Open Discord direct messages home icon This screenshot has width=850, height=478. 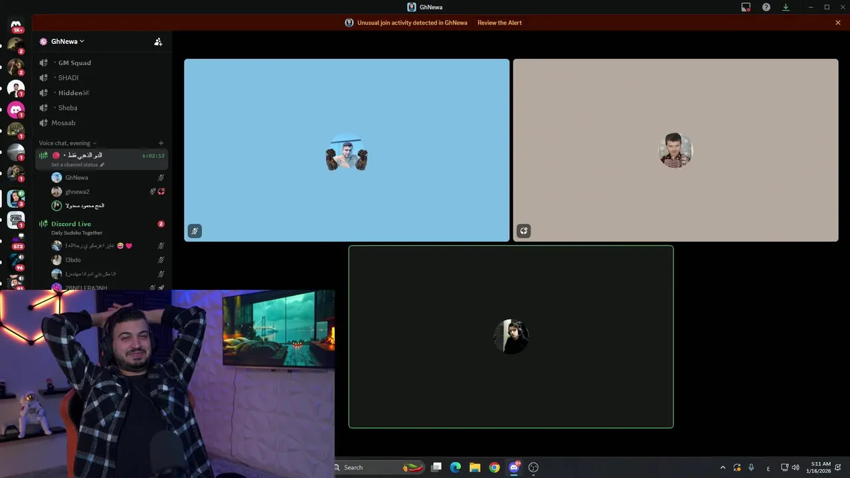[16, 25]
